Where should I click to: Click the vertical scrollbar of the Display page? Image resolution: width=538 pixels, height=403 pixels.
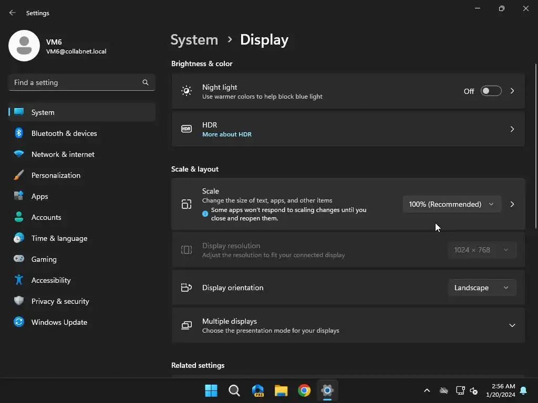coord(535,146)
